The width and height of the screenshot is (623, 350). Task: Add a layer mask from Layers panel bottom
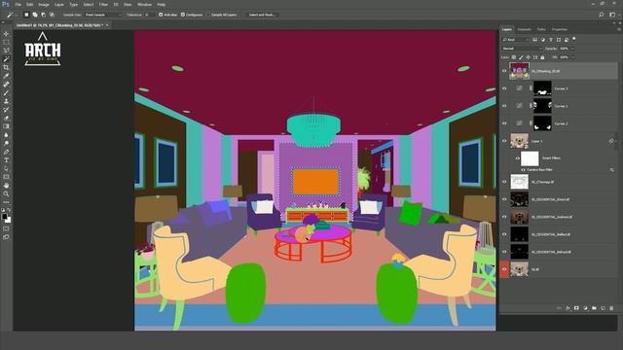[576, 308]
